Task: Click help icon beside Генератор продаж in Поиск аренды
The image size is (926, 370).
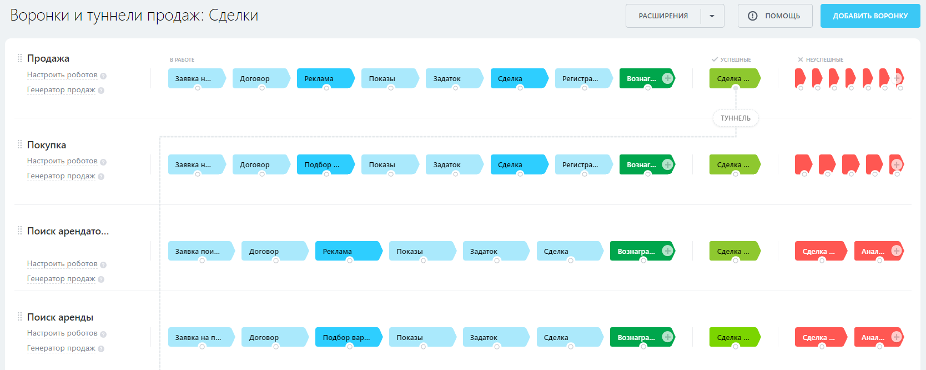Action: (x=101, y=349)
